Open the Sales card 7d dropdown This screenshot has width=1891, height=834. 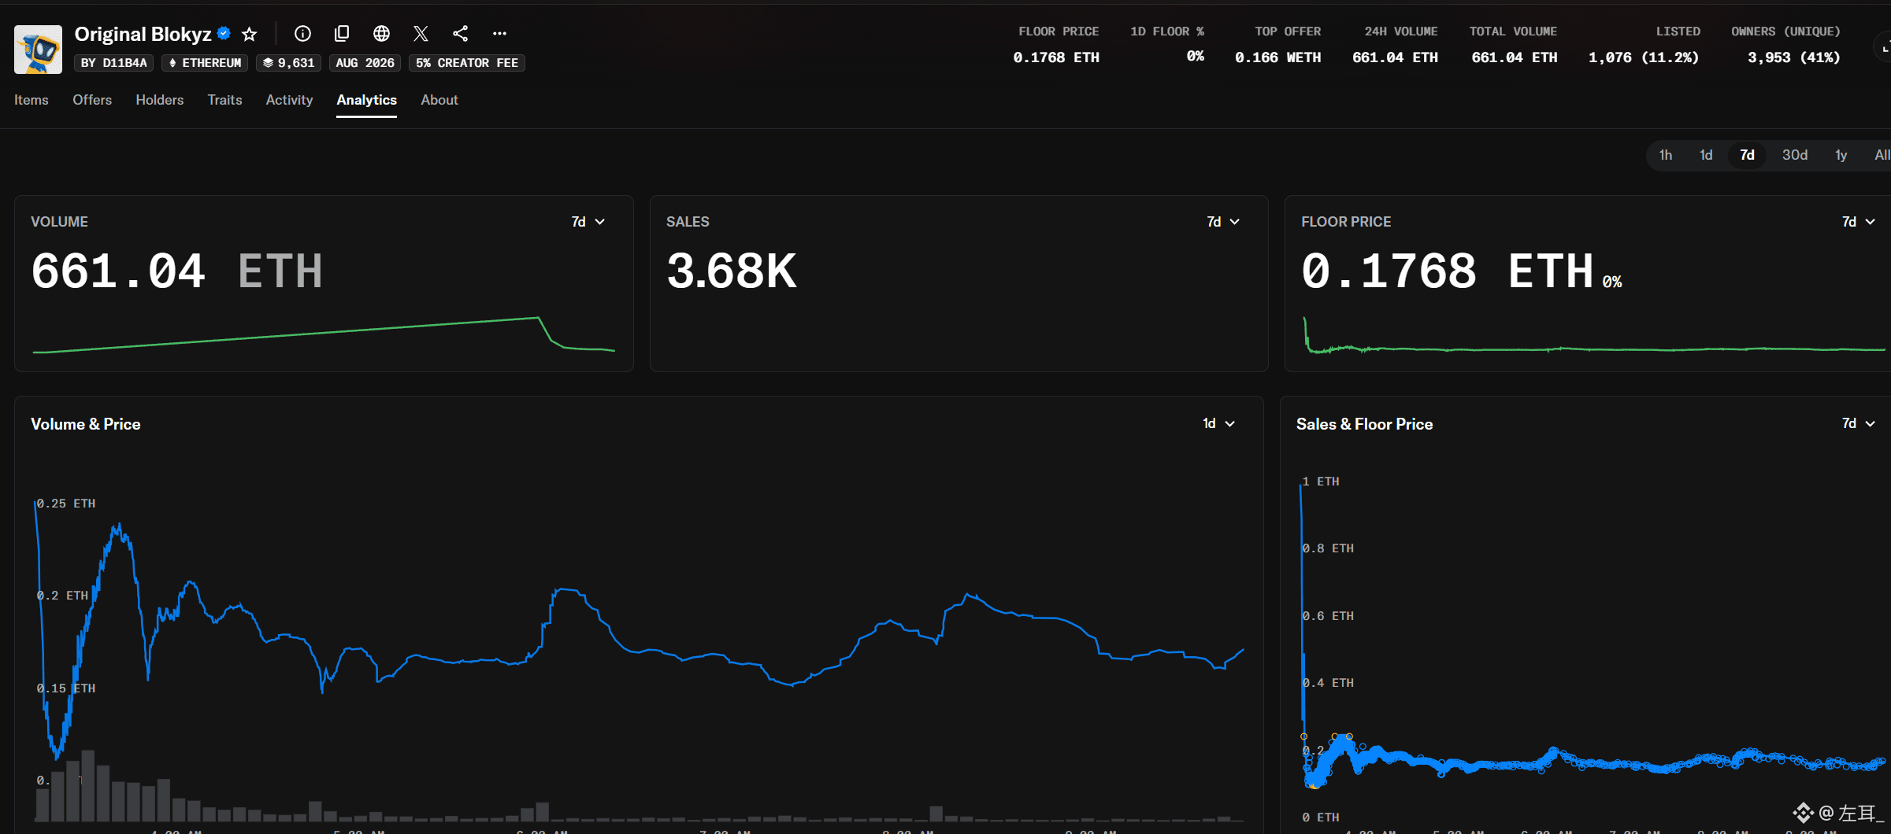1223,222
